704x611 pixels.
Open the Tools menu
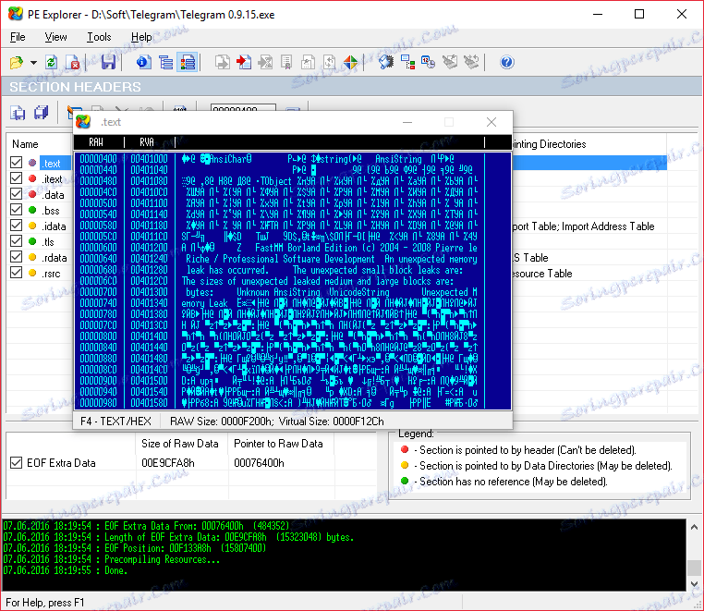pos(99,37)
